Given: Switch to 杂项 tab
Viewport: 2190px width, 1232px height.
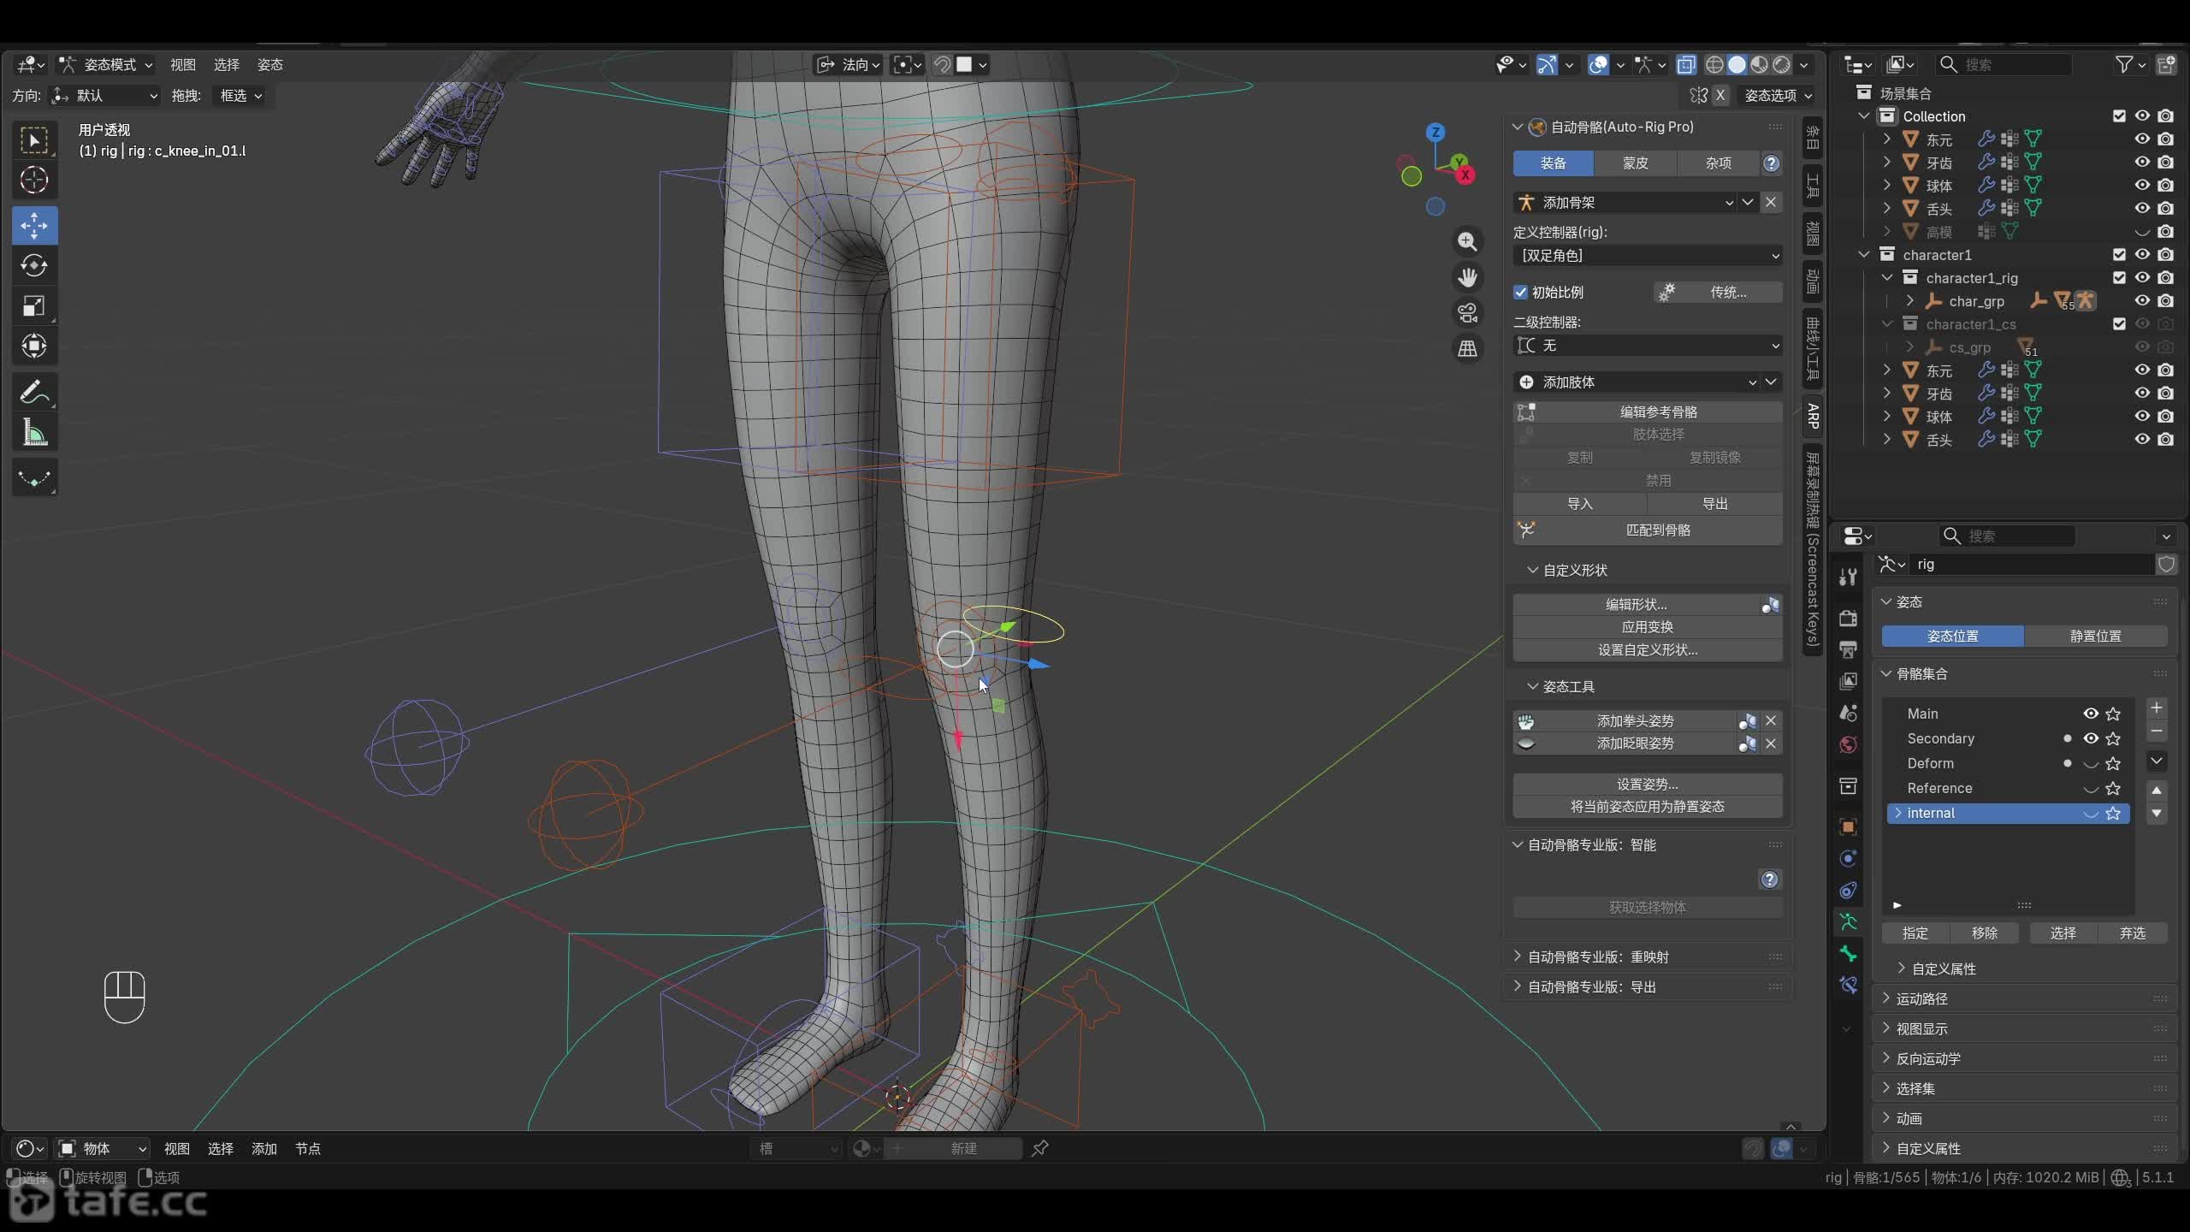Looking at the screenshot, I should point(1718,163).
